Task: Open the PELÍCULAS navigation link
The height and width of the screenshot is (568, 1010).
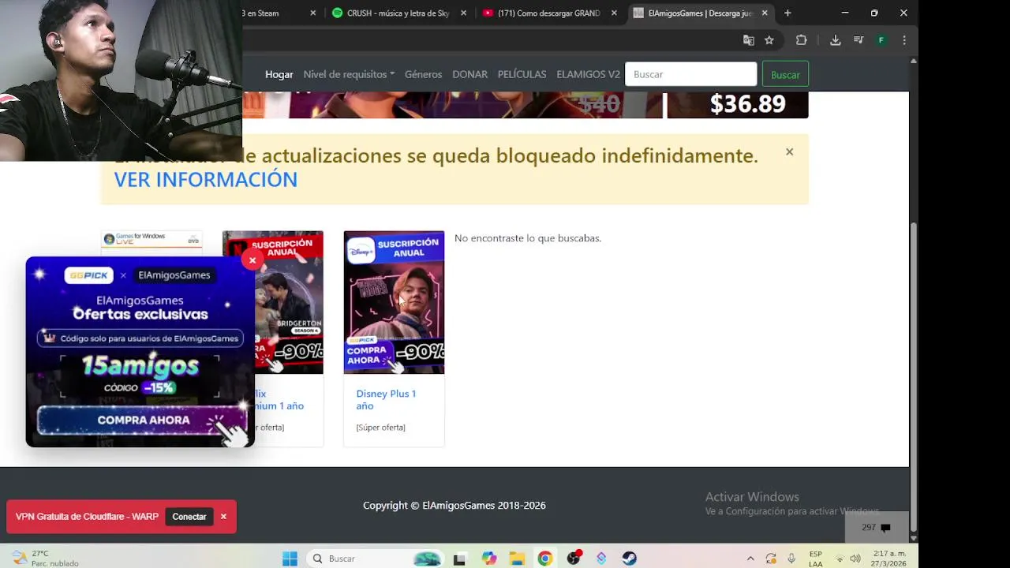Action: click(522, 74)
